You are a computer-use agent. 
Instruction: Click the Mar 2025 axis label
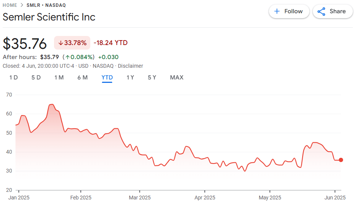coord(140,198)
